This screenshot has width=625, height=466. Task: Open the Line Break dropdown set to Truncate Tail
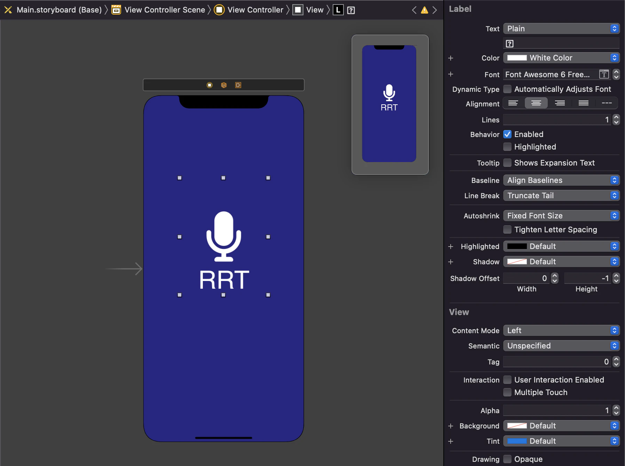[561, 196]
